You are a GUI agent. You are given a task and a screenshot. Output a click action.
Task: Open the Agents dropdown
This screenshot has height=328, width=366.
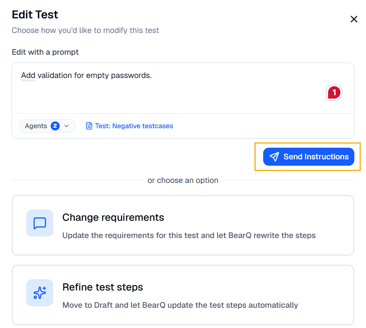tap(47, 126)
